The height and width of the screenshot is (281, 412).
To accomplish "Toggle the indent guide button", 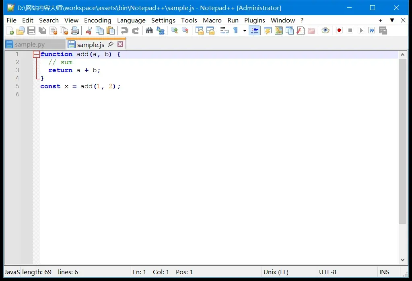I will (x=254, y=31).
